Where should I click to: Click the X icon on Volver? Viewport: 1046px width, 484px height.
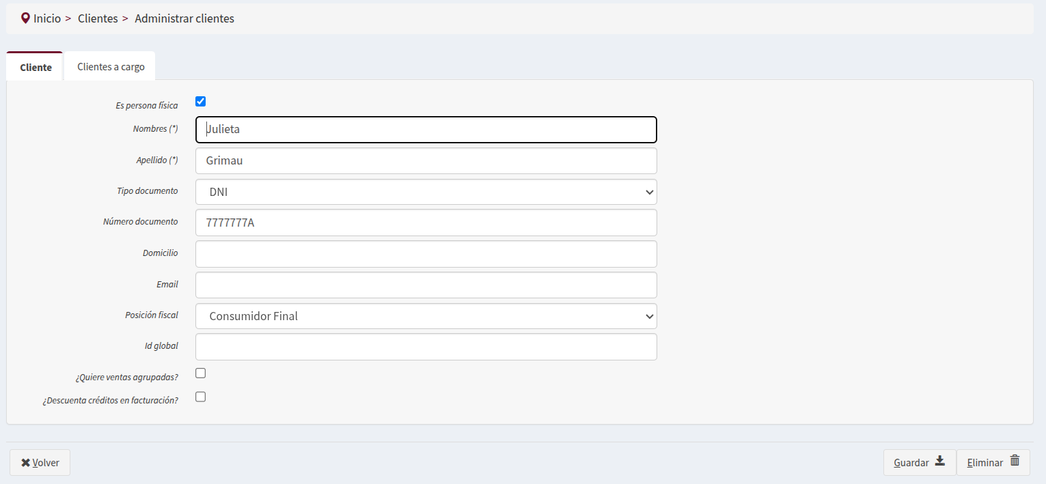coord(25,463)
